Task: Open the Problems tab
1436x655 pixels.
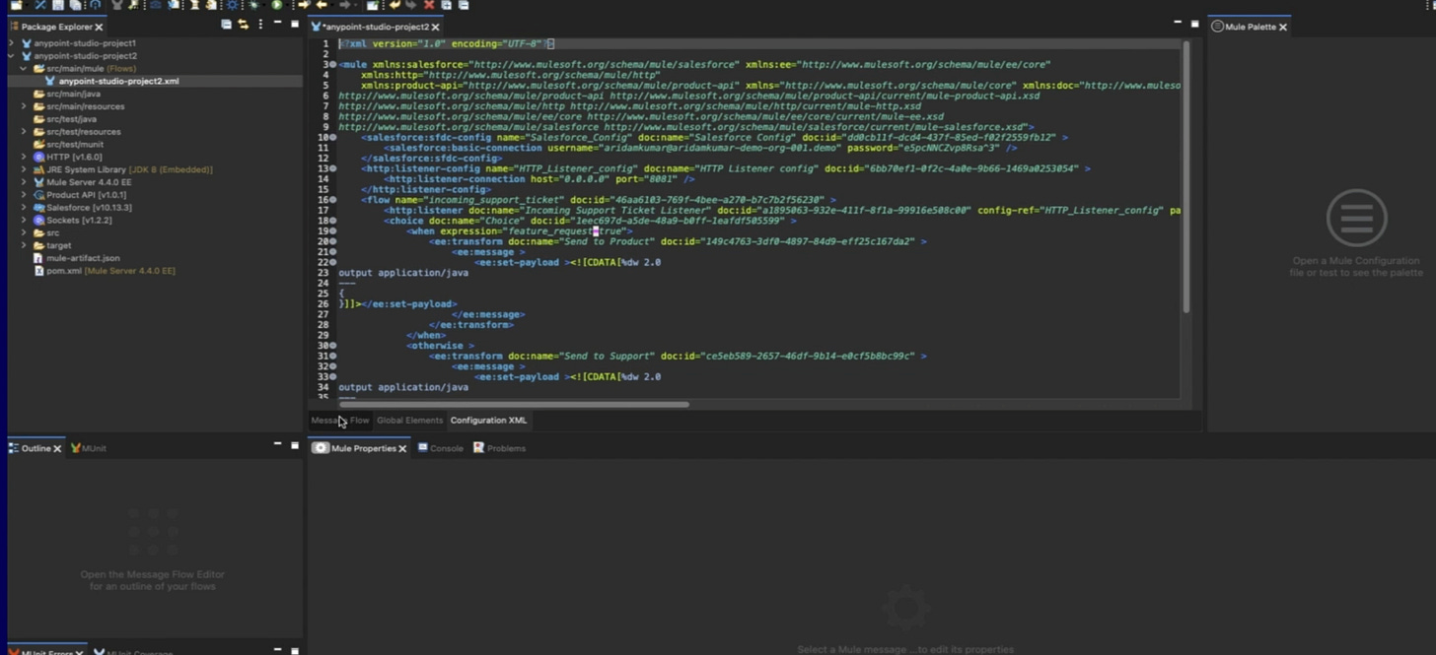Action: click(x=499, y=448)
